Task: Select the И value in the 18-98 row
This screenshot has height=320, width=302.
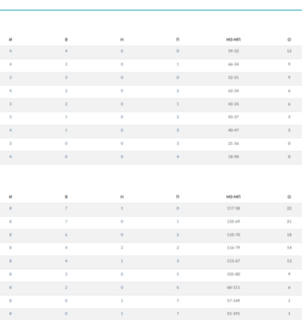Action: (x=11, y=157)
